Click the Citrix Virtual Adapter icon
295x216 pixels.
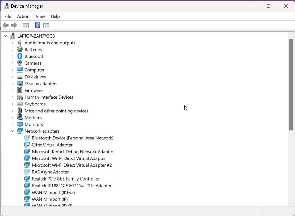tap(27, 145)
